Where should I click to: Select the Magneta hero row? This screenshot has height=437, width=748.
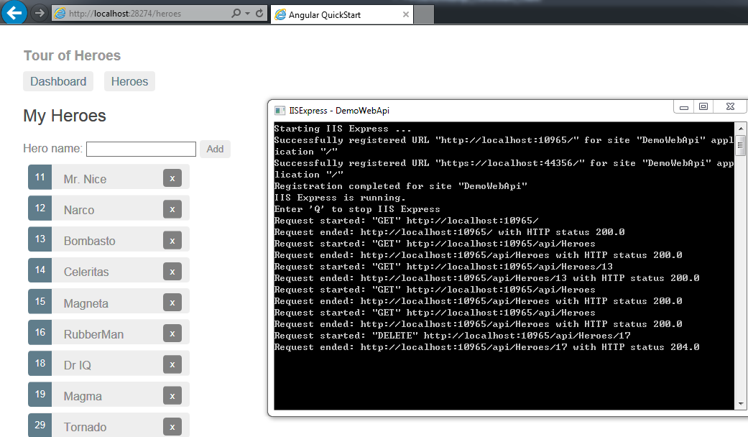click(108, 301)
